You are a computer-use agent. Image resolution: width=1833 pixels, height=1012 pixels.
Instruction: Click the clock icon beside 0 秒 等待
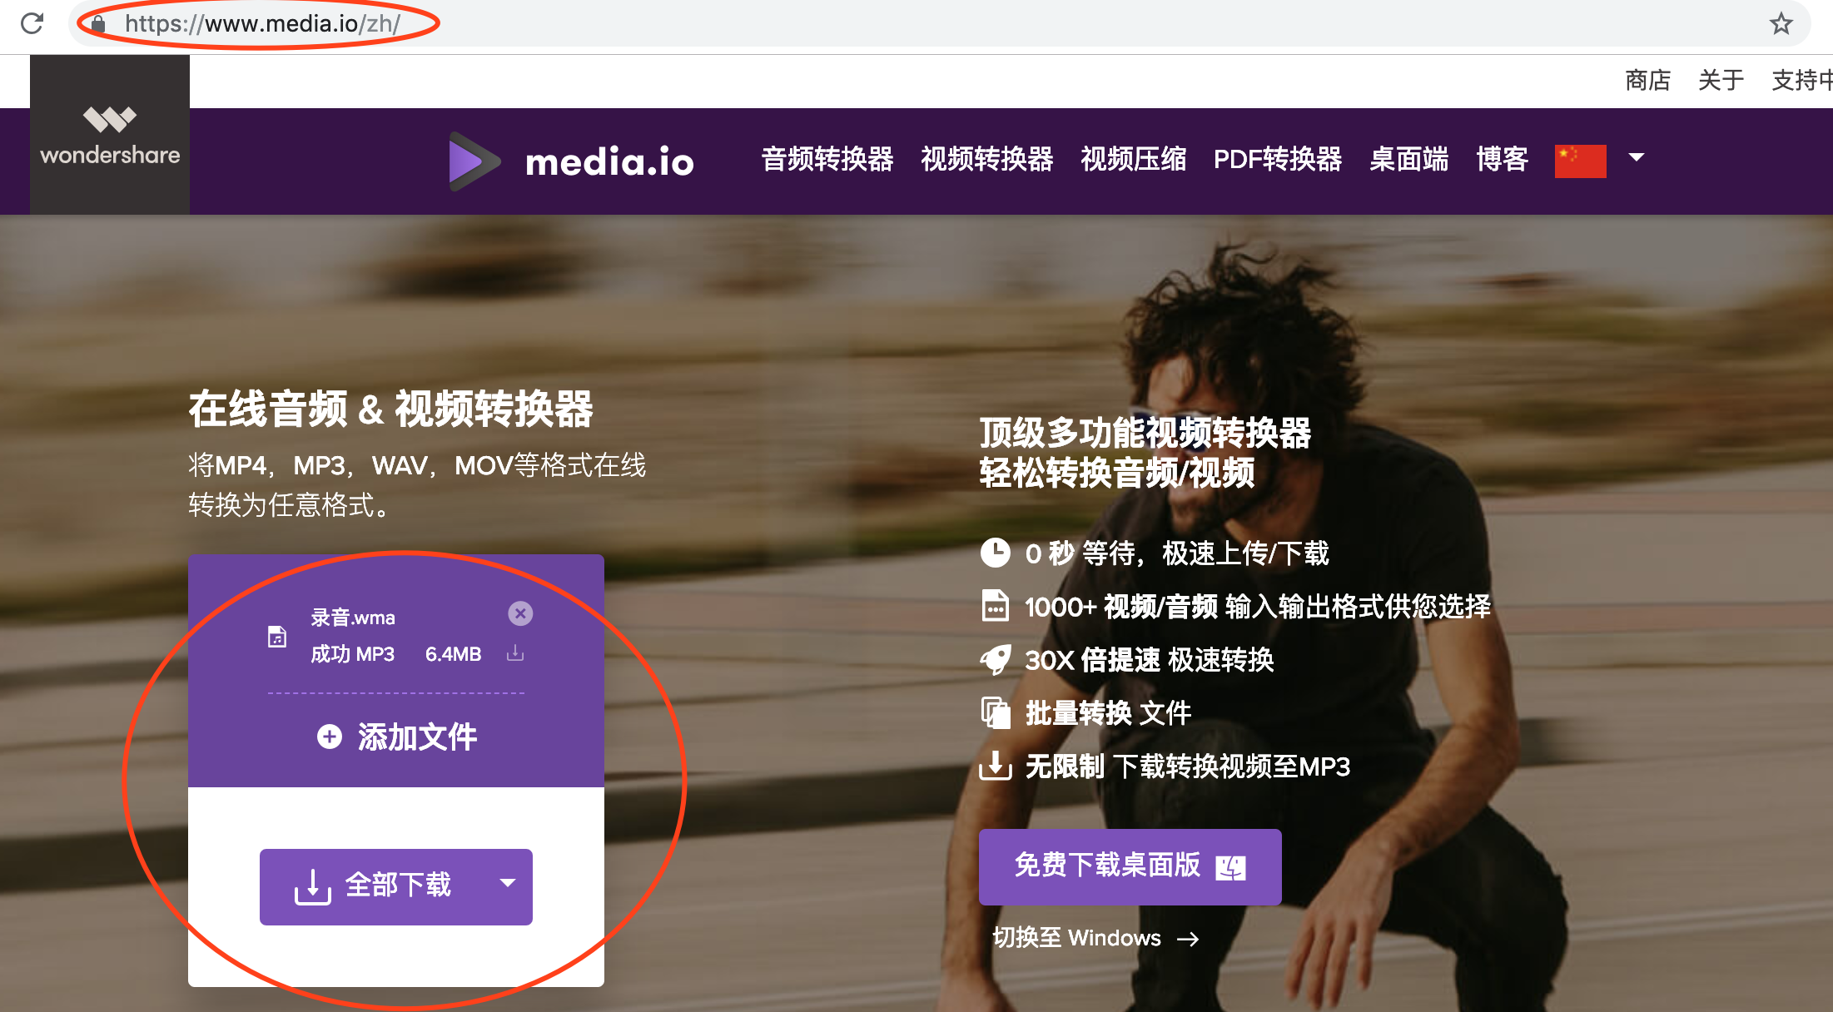coord(995,553)
